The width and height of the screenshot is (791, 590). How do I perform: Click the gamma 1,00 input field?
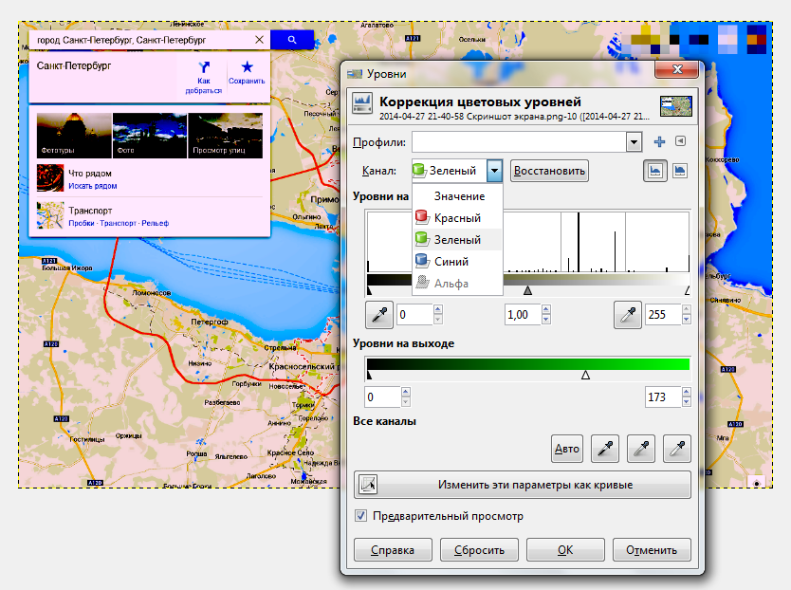tap(524, 314)
